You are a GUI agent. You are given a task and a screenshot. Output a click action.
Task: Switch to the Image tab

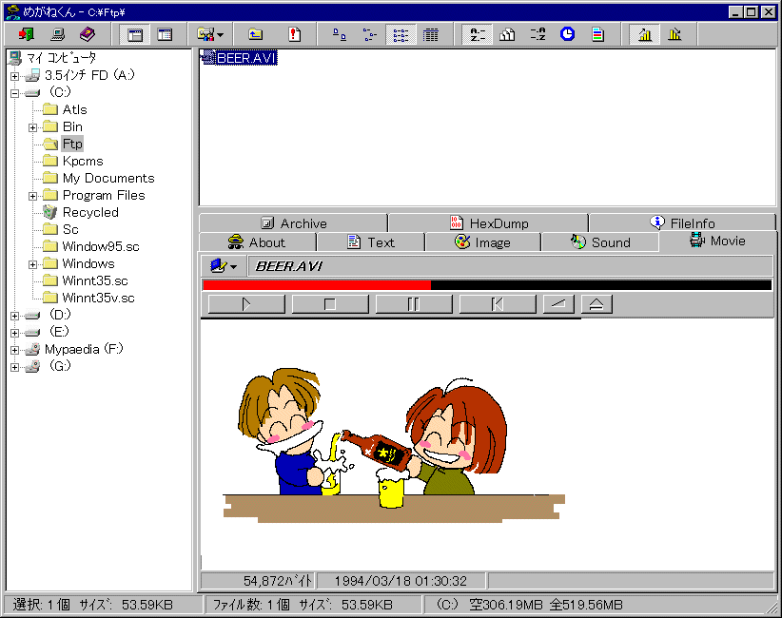[482, 242]
